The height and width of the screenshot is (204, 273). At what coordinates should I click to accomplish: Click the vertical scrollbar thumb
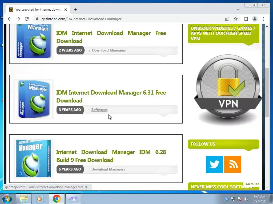[267, 92]
